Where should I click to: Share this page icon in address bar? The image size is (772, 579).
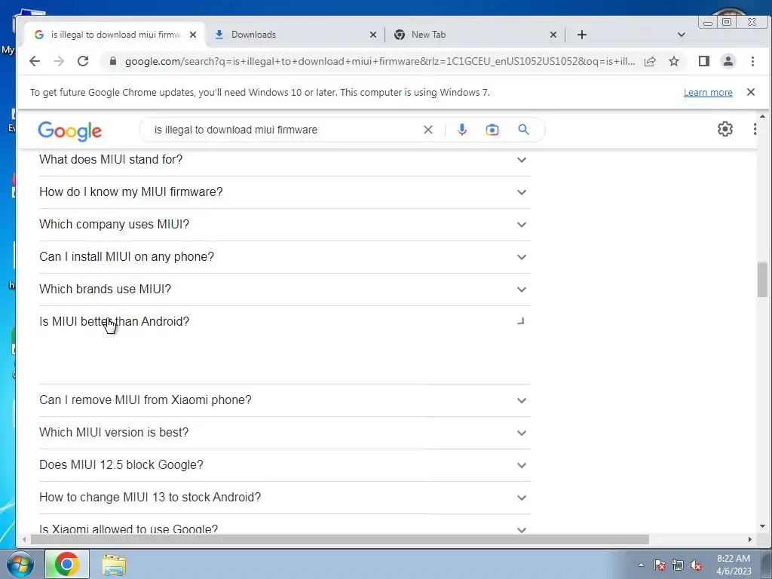click(650, 61)
